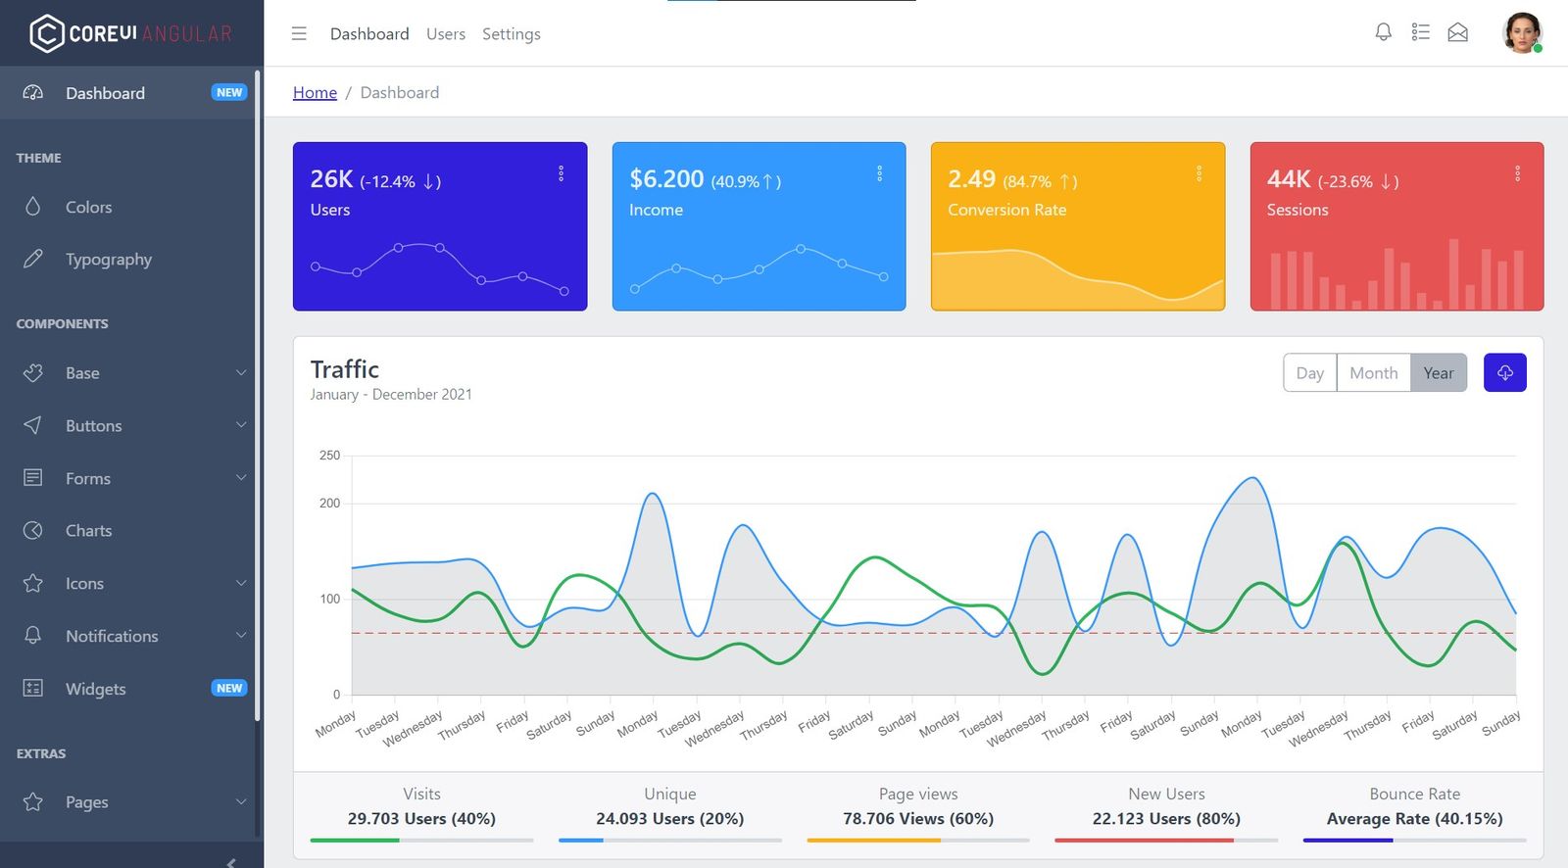Switch traffic chart to Day view
The height and width of the screenshot is (868, 1568).
click(1309, 372)
